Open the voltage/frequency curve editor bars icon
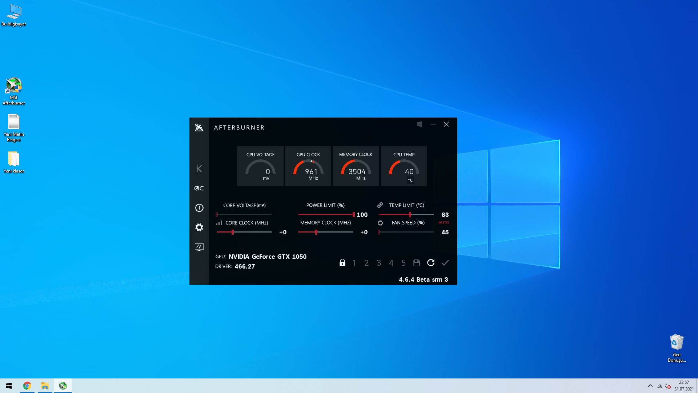This screenshot has width=698, height=393. 219,223
